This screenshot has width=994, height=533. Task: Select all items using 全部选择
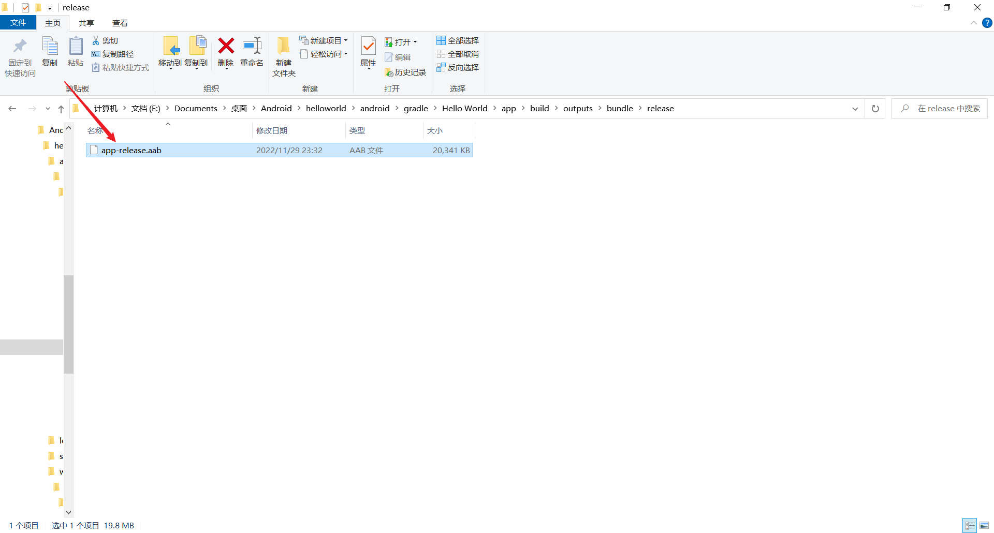tap(458, 40)
